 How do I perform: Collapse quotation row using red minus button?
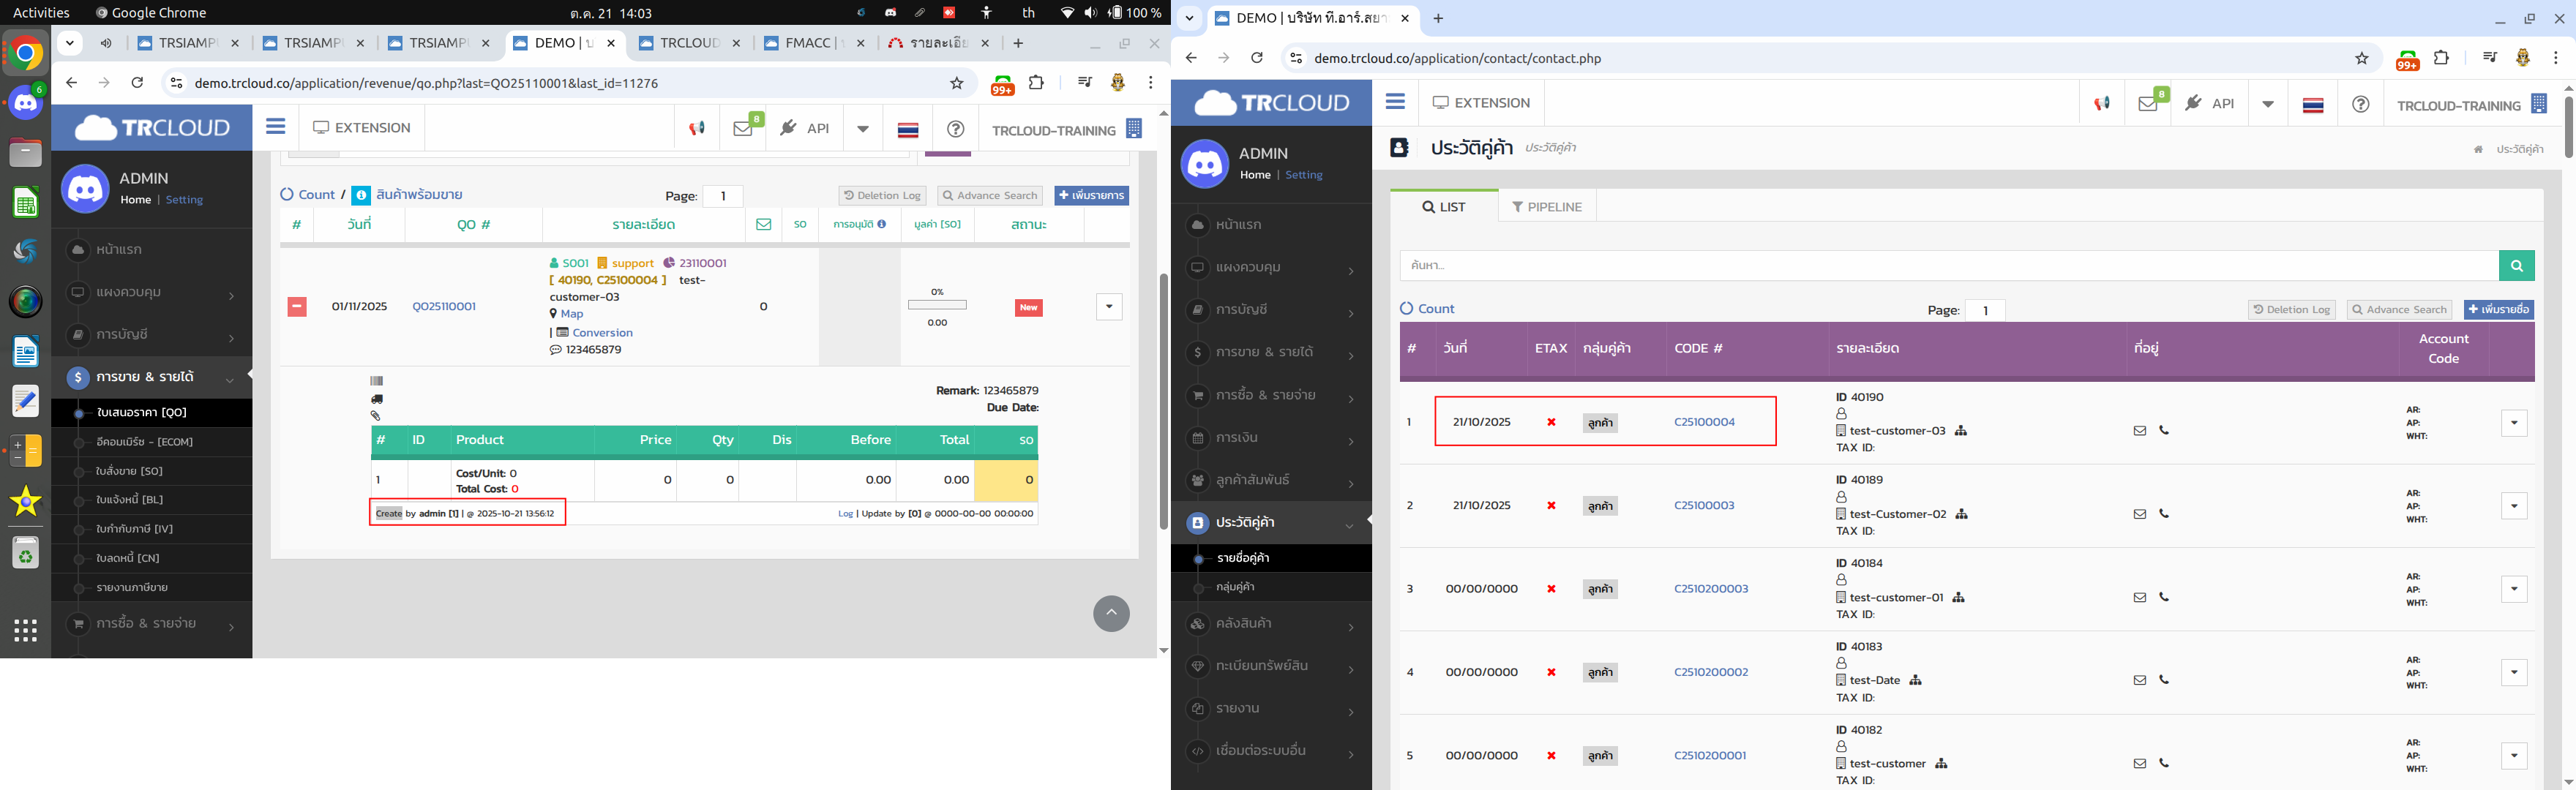[x=297, y=307]
